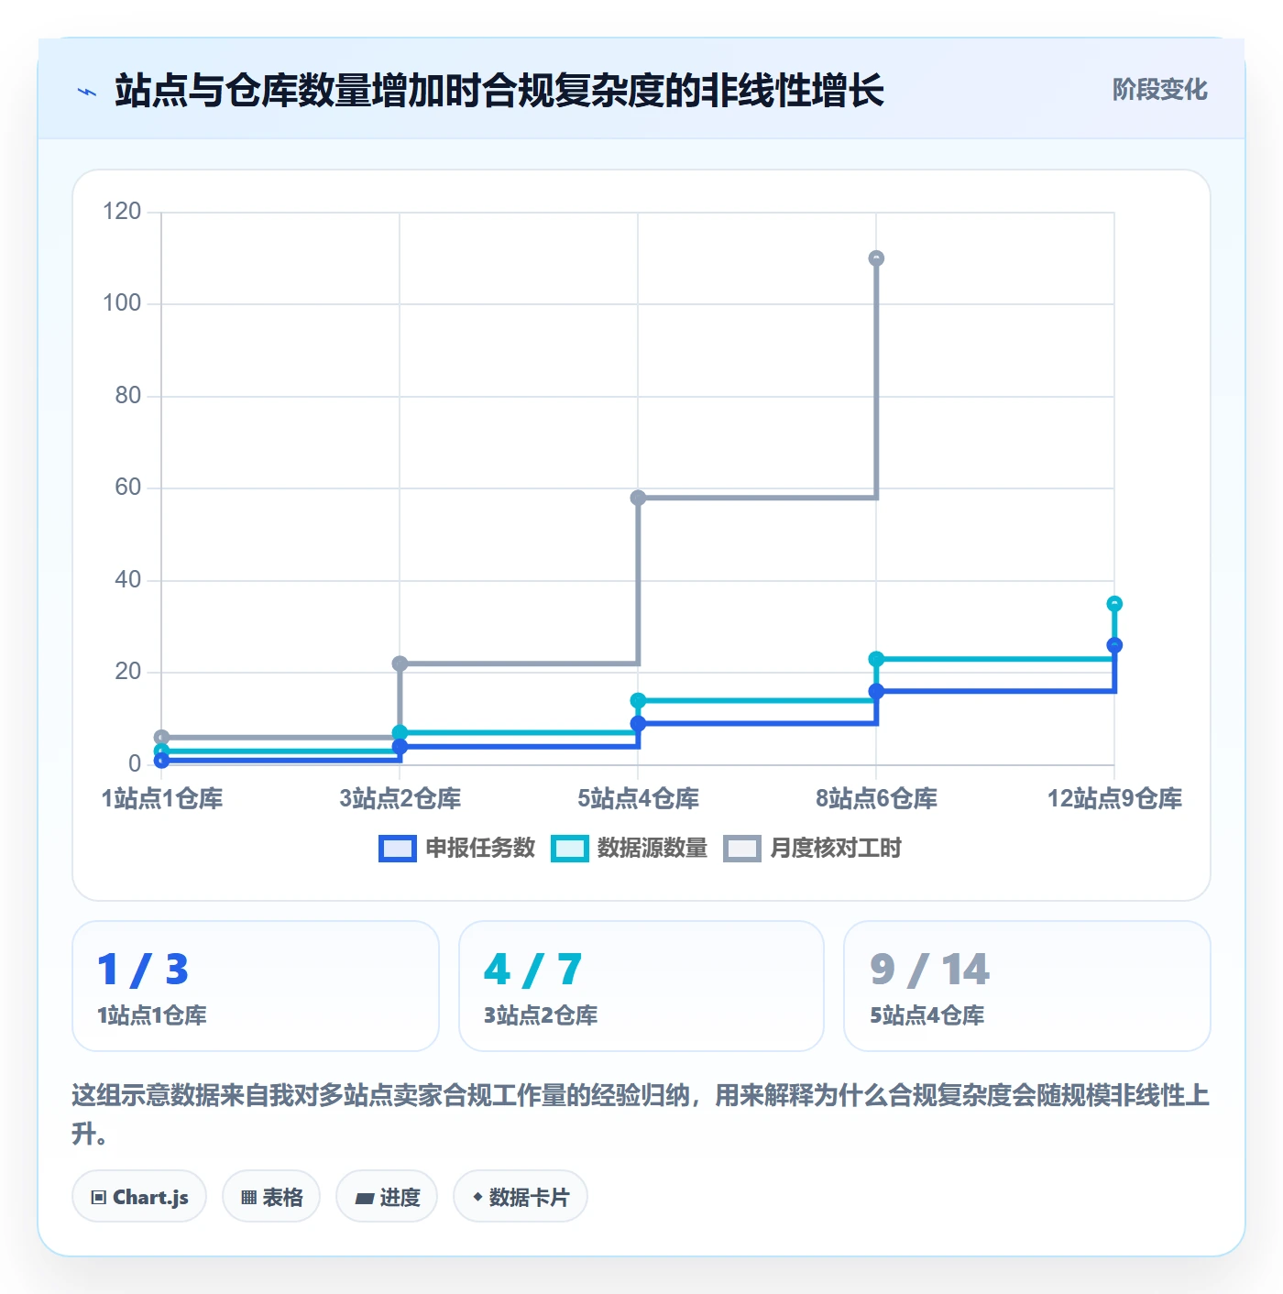
Task: Click the gray data point at 3站点2仓库
Action: coord(400,663)
